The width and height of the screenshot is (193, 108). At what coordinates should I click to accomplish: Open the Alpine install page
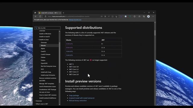pos(43,49)
